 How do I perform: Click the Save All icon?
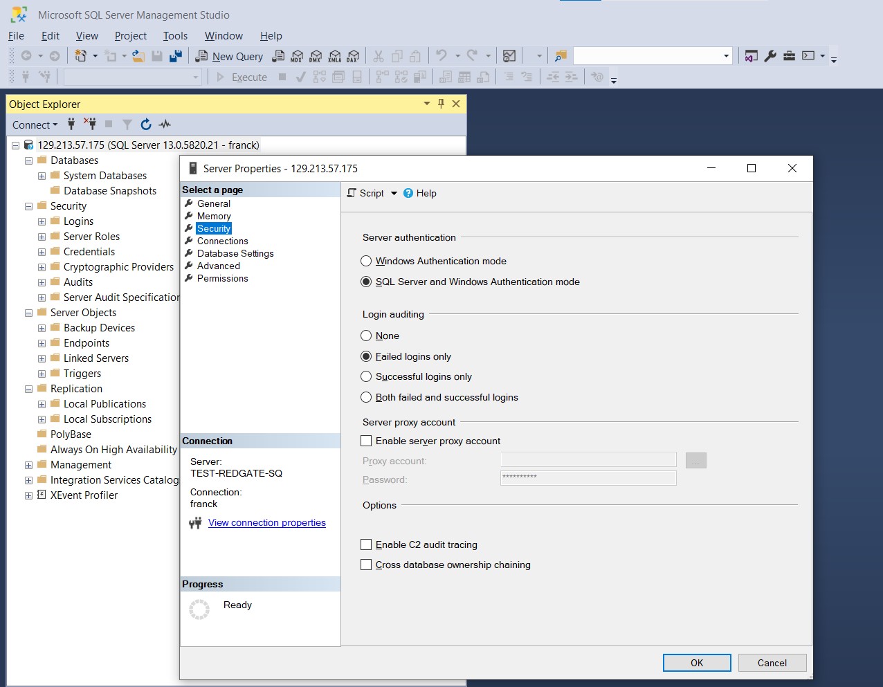click(176, 56)
